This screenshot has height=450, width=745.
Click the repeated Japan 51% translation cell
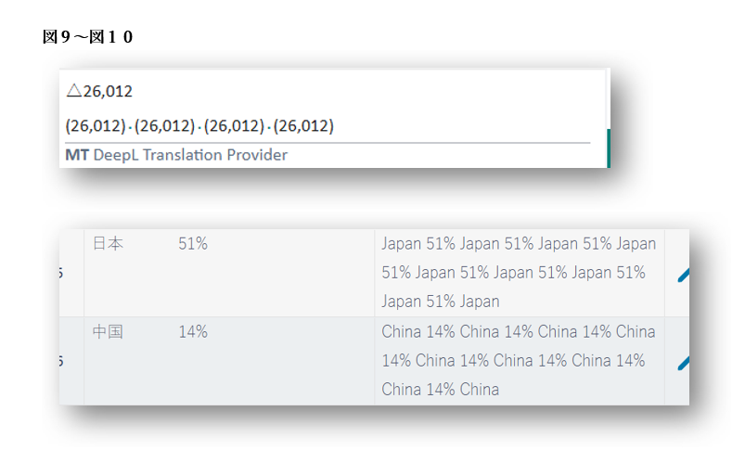[x=518, y=273]
